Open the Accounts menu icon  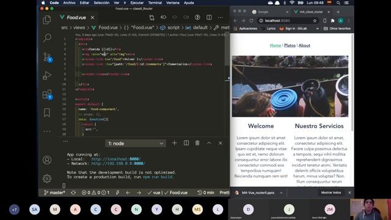47,160
